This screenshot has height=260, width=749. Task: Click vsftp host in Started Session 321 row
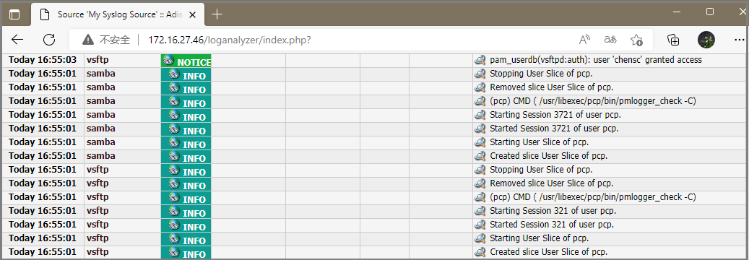pos(98,225)
